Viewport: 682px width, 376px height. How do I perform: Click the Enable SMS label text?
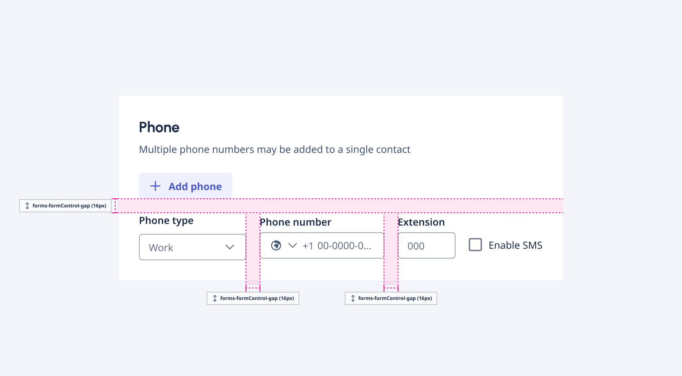pos(515,245)
